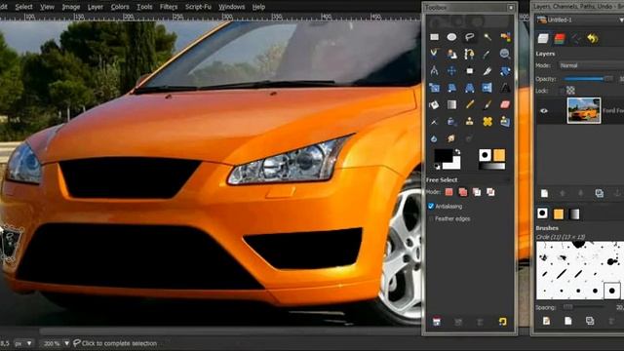Image resolution: width=624 pixels, height=351 pixels.
Task: Select the Scissors Select tool
Action: (434, 54)
